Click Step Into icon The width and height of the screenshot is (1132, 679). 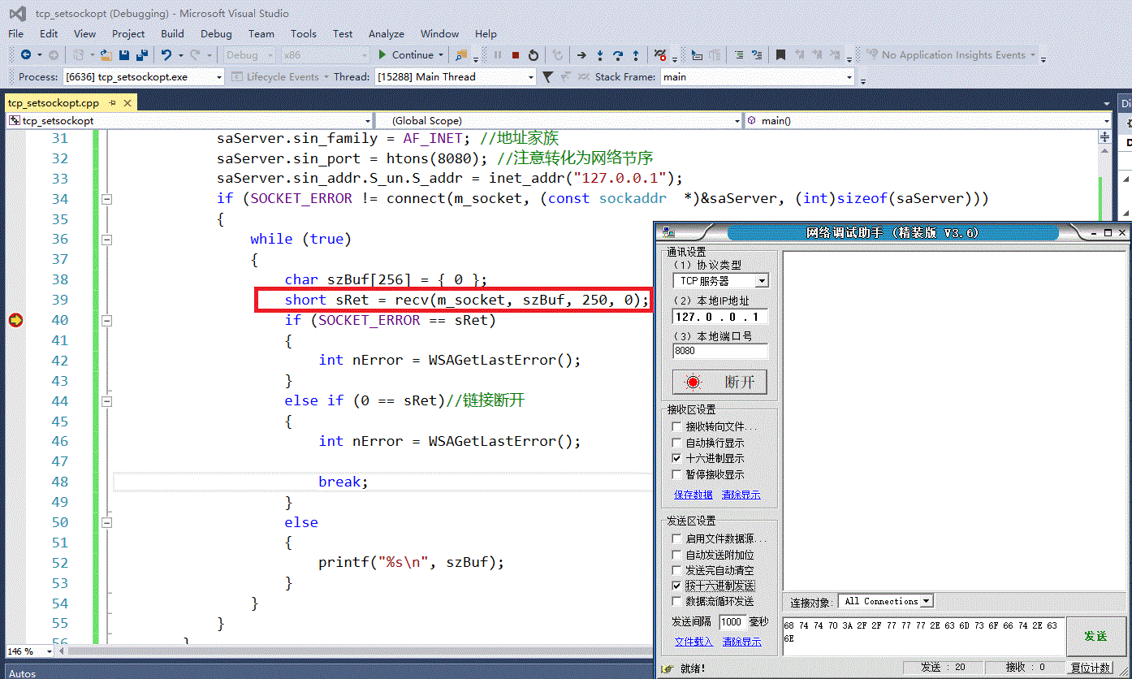(600, 55)
